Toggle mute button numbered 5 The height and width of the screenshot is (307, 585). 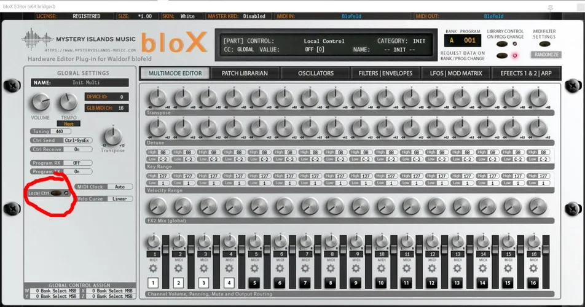(254, 283)
